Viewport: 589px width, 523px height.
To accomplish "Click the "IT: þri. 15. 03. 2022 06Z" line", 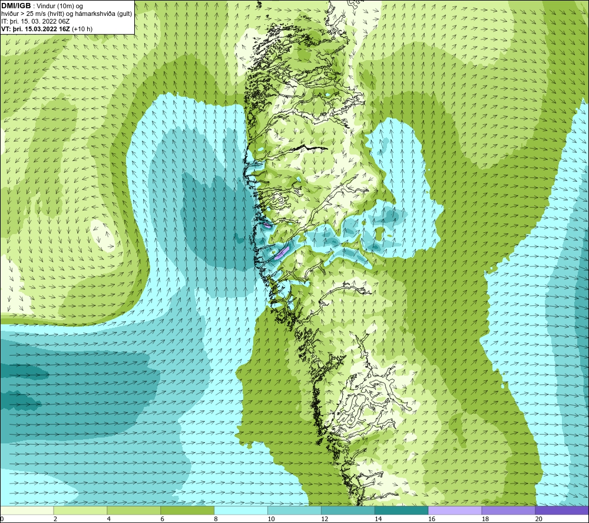I will click(x=35, y=21).
